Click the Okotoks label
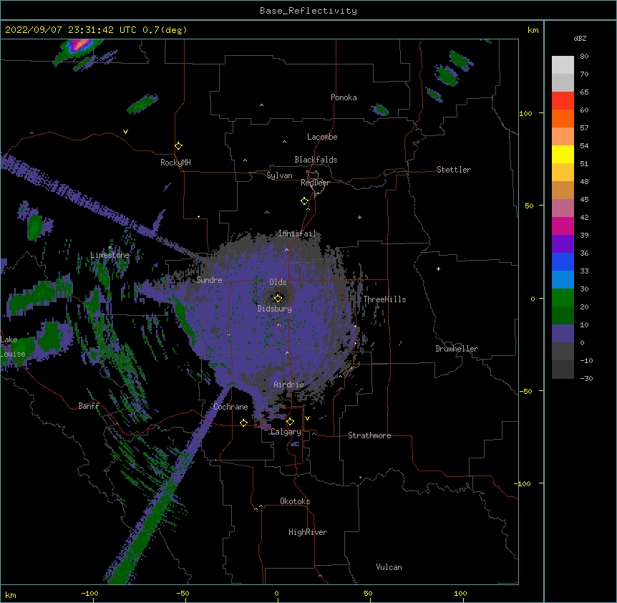The height and width of the screenshot is (603, 617). 295,501
